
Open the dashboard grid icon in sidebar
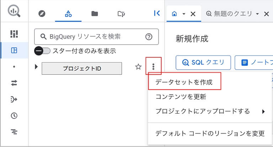click(x=14, y=34)
